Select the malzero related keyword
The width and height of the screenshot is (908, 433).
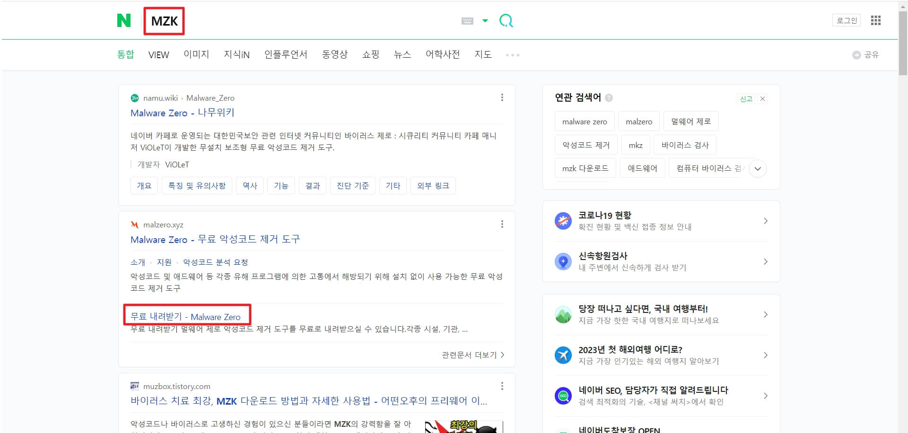[x=639, y=121]
